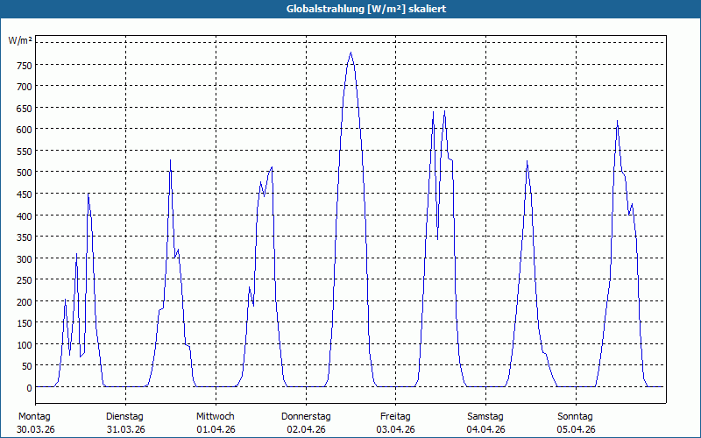The image size is (701, 438).
Task: Click the date 01.04.26
Action: pyautogui.click(x=216, y=430)
